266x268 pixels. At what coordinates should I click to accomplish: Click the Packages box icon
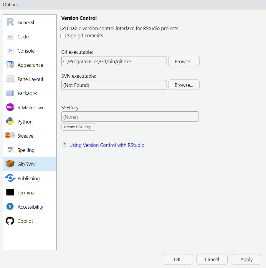coord(10,93)
